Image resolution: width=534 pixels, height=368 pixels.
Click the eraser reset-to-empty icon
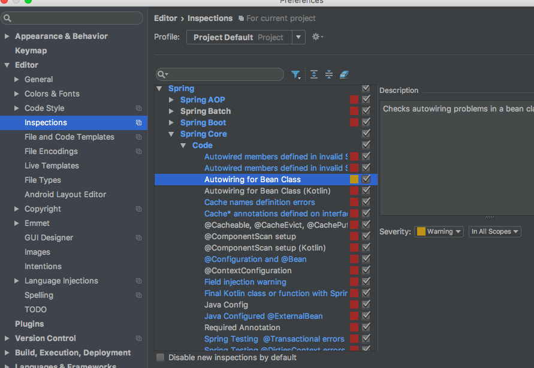tap(344, 74)
